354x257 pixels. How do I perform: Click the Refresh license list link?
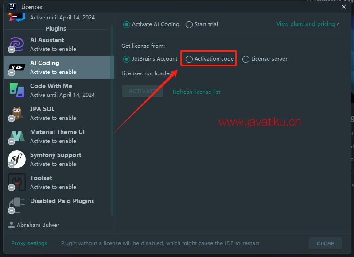click(196, 92)
